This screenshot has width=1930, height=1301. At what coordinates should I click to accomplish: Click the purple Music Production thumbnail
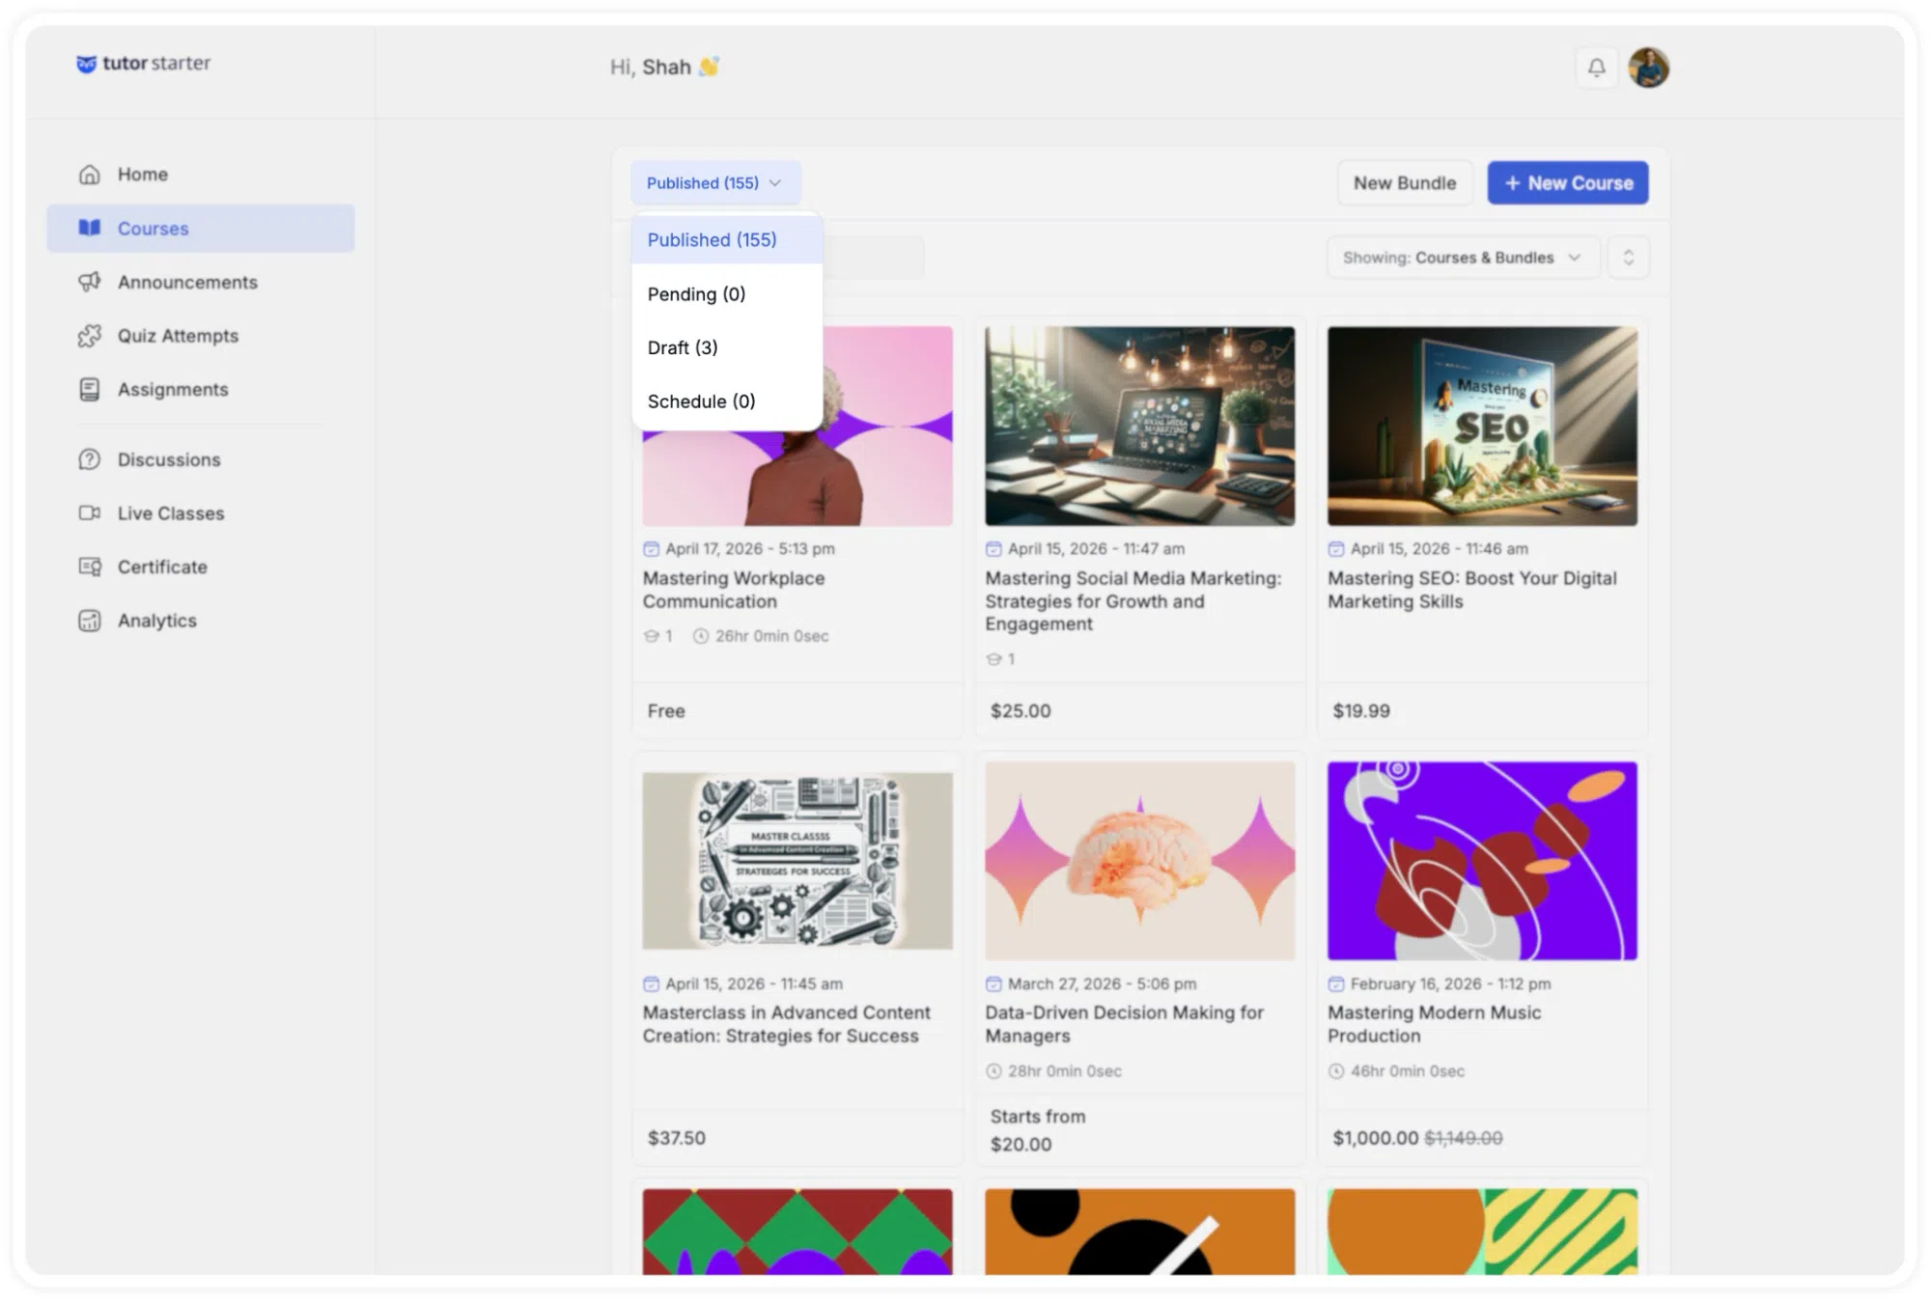[x=1482, y=860]
